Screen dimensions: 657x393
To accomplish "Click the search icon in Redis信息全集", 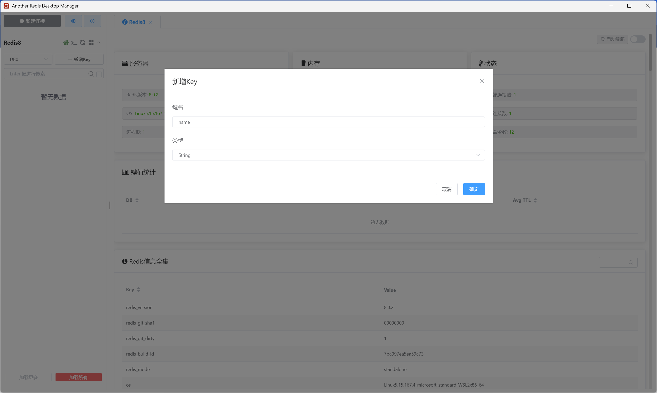I will coord(631,263).
